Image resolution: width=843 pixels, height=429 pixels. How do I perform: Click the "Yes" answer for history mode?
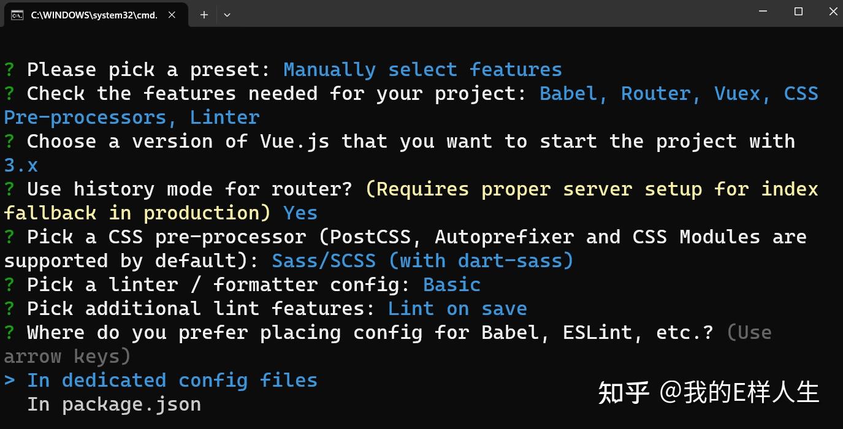pyautogui.click(x=300, y=213)
